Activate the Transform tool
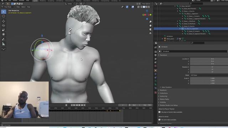Viewport: 228px width, 128px height. pos(4,34)
